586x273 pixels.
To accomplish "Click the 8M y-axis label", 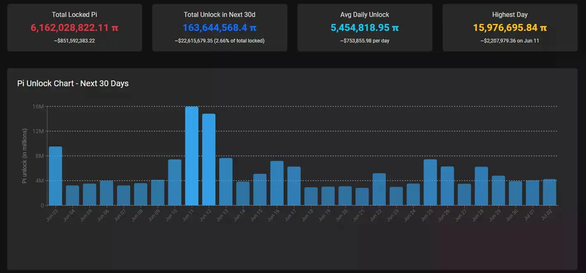I will tap(40, 156).
